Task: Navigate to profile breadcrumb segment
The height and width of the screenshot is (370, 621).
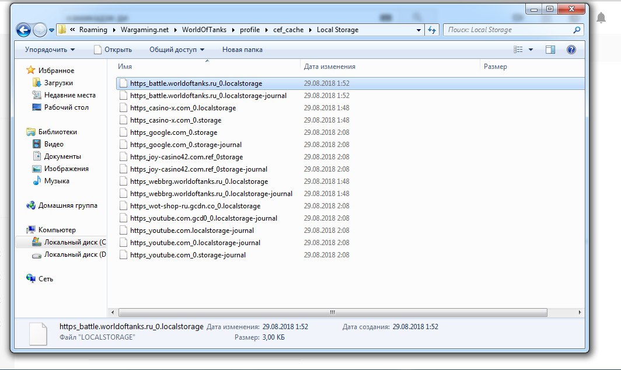Action: pos(250,30)
